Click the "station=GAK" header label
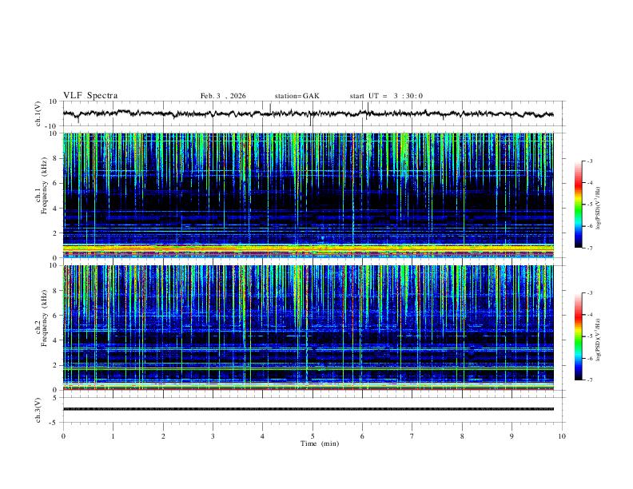The image size is (633, 489). pyautogui.click(x=297, y=96)
